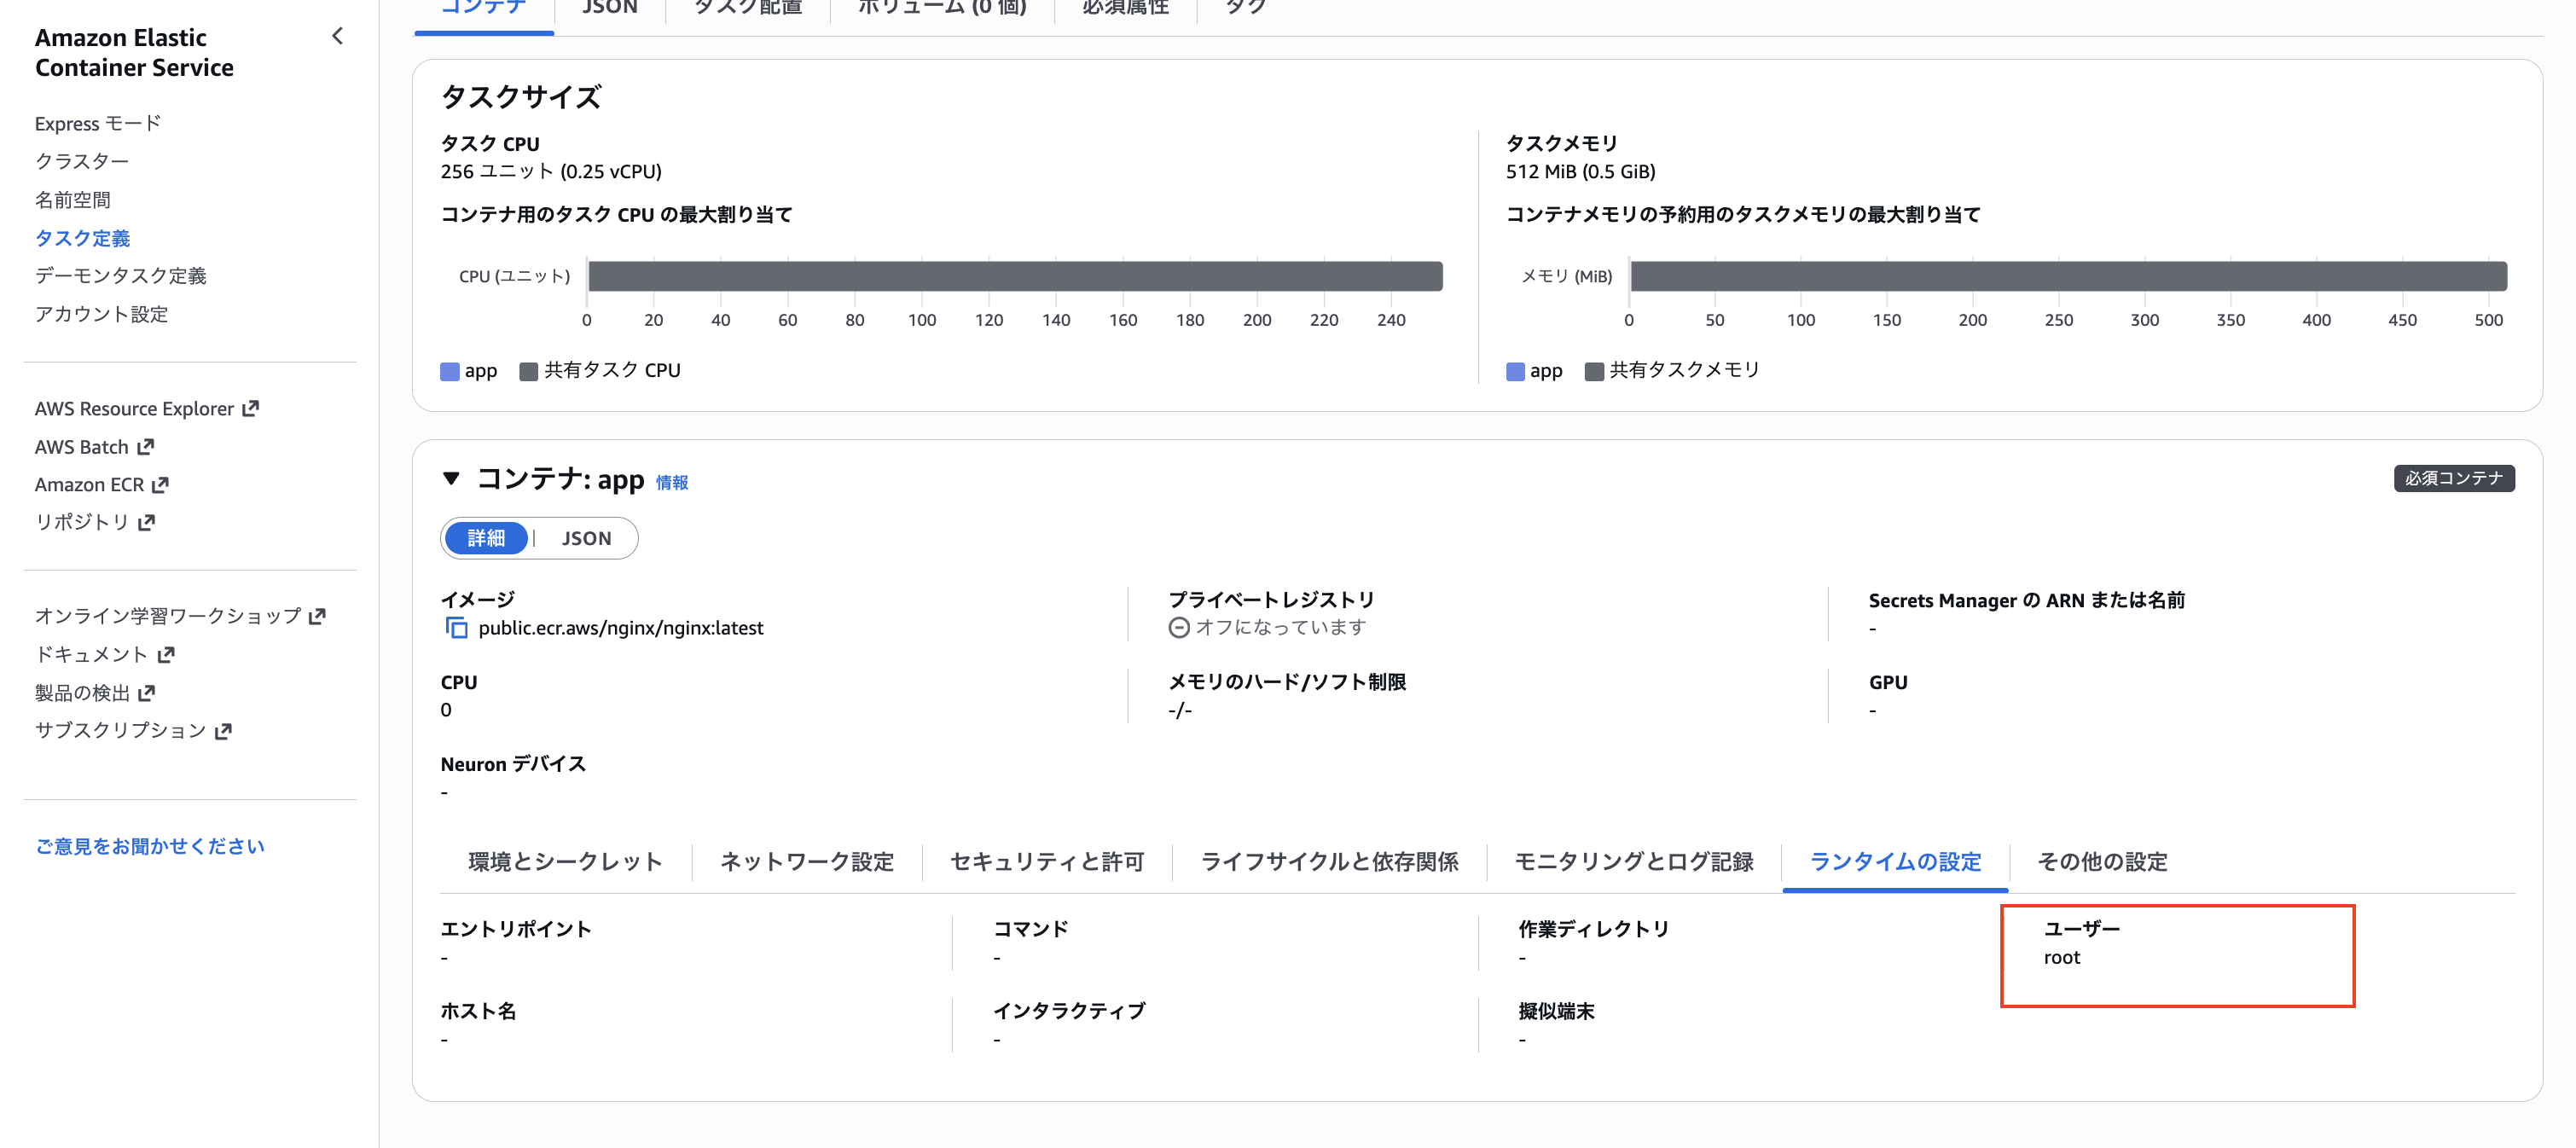Screen dimensions: 2576x1148
Task: Click external link icon beside サブスクリプション
Action: click(x=223, y=731)
